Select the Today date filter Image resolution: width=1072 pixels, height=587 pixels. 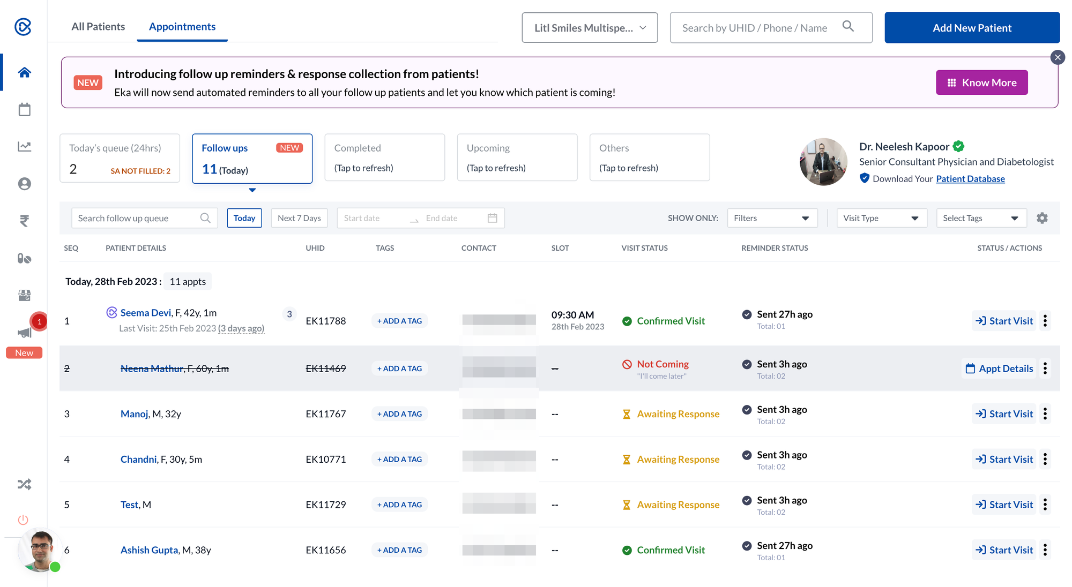[244, 218]
